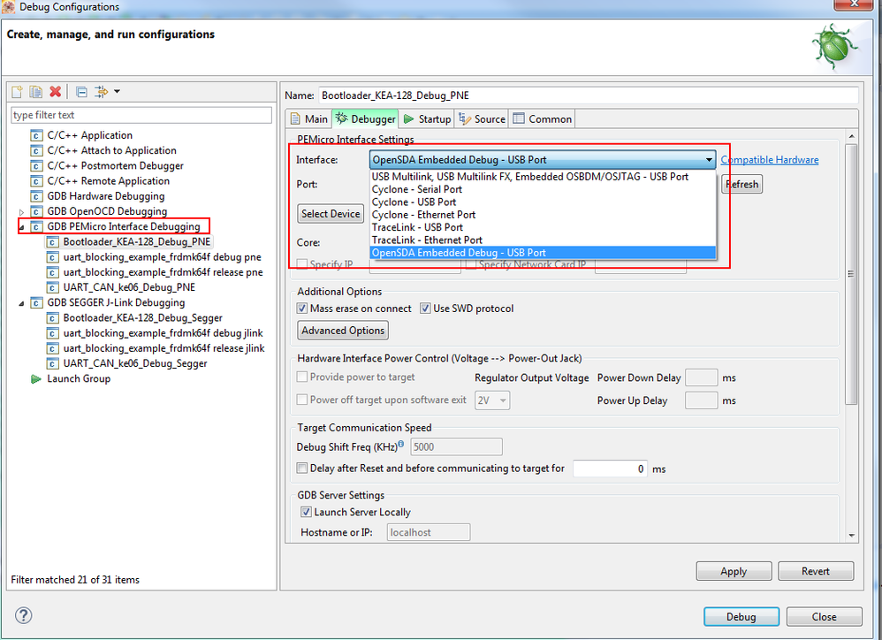The image size is (882, 640).
Task: Click the New launch configuration icon
Action: [x=17, y=92]
